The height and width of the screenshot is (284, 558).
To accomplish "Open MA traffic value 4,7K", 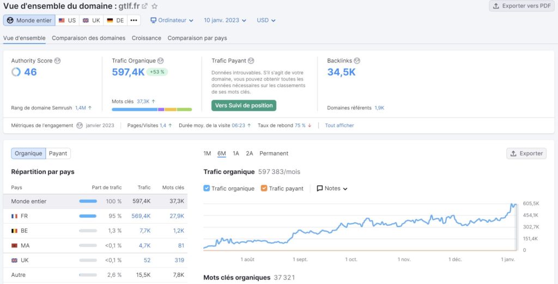I will (145, 245).
